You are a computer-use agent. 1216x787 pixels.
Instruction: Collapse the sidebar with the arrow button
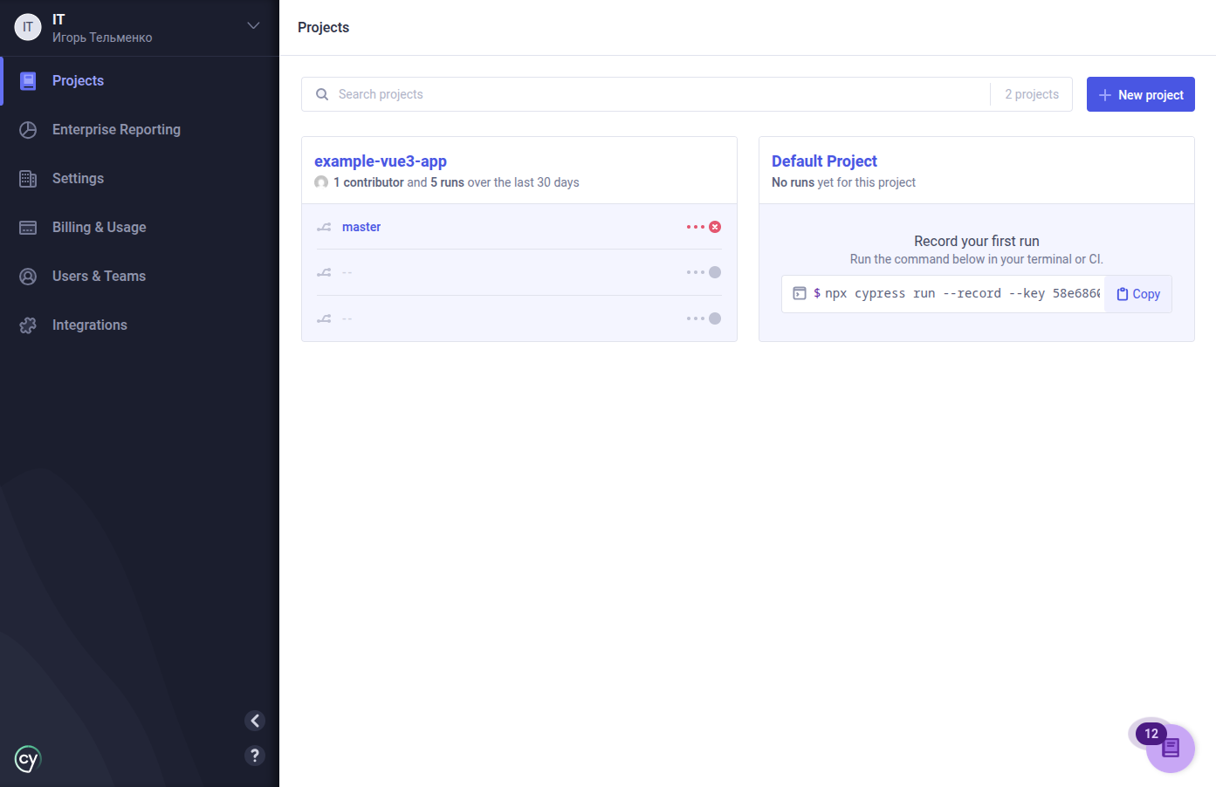coord(255,720)
